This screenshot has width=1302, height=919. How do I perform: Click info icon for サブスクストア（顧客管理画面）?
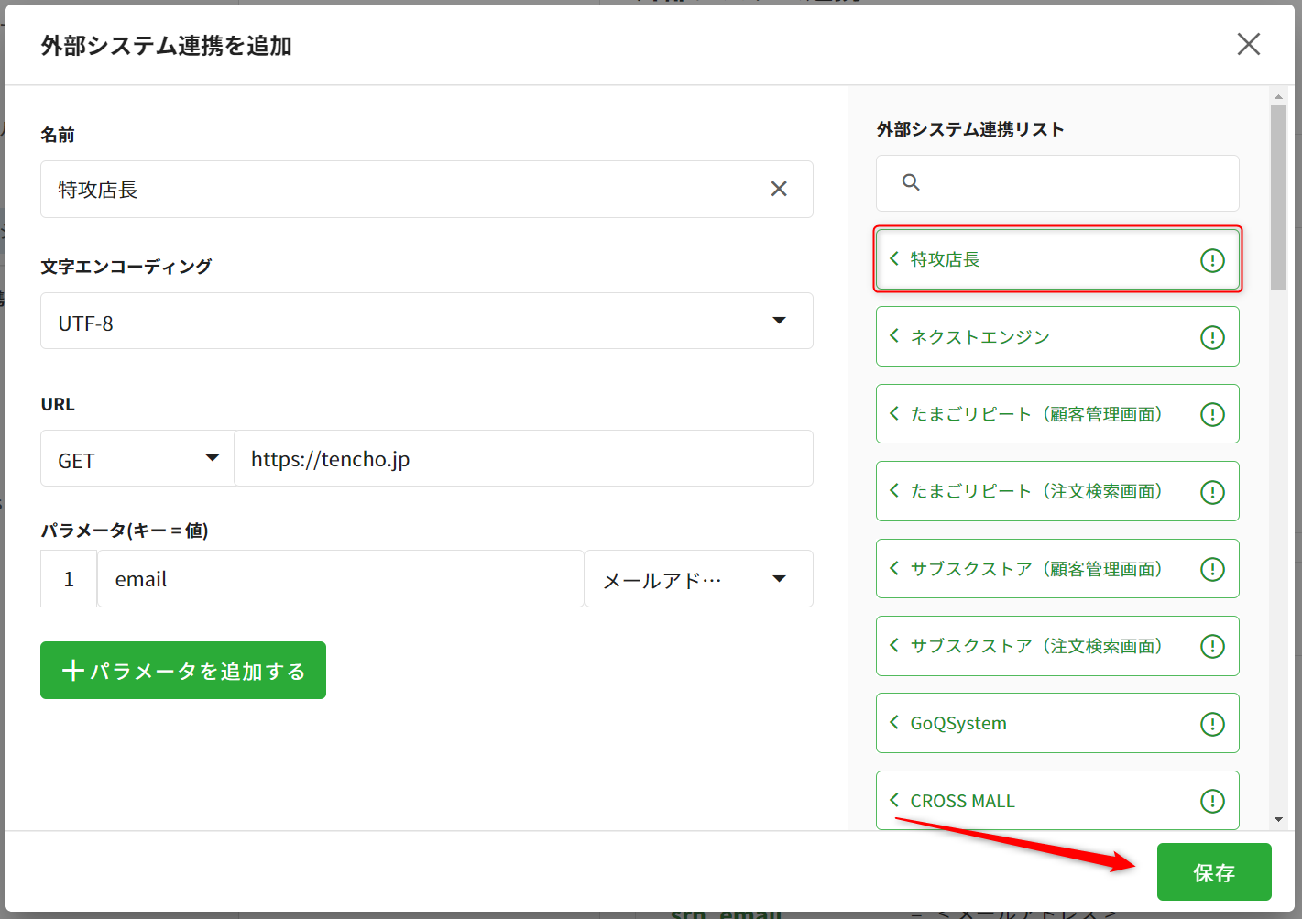[1212, 569]
